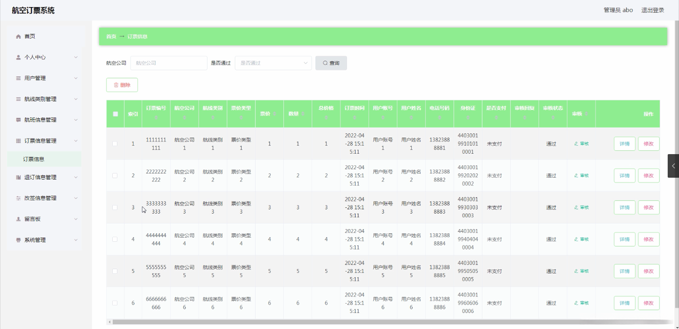
Task: Expand 退订信息管理 via its chevron
Action: pyautogui.click(x=75, y=177)
